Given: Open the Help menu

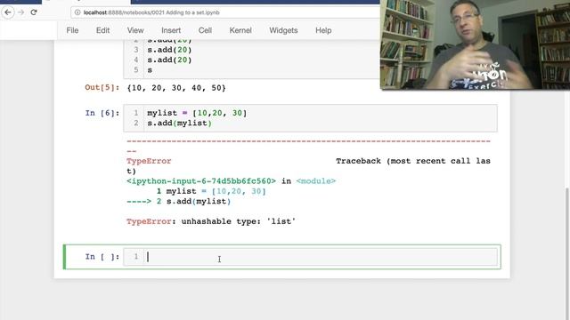Looking at the screenshot, I should tap(323, 30).
